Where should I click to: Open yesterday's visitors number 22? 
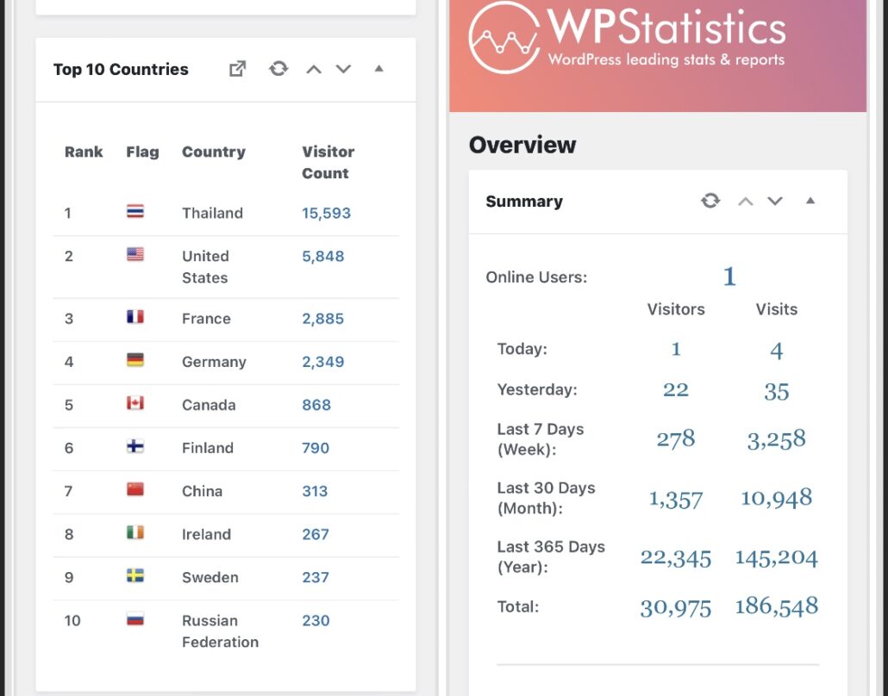675,390
